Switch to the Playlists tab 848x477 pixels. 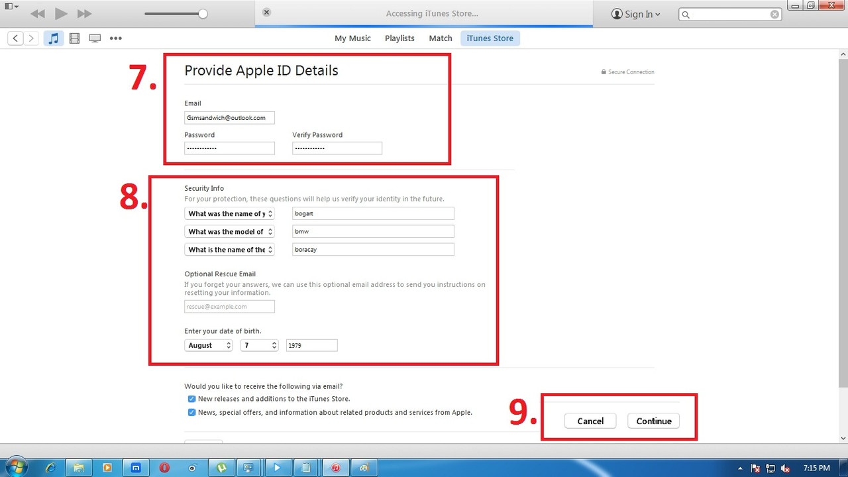[399, 38]
